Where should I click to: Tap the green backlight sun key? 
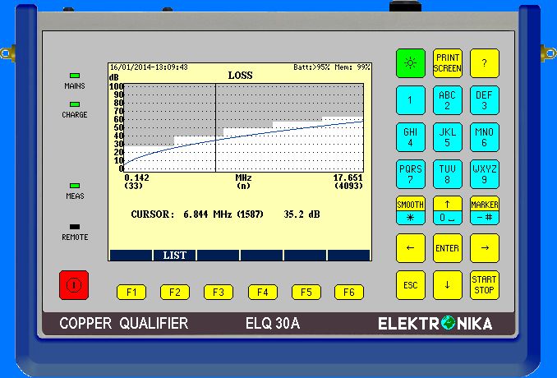410,63
